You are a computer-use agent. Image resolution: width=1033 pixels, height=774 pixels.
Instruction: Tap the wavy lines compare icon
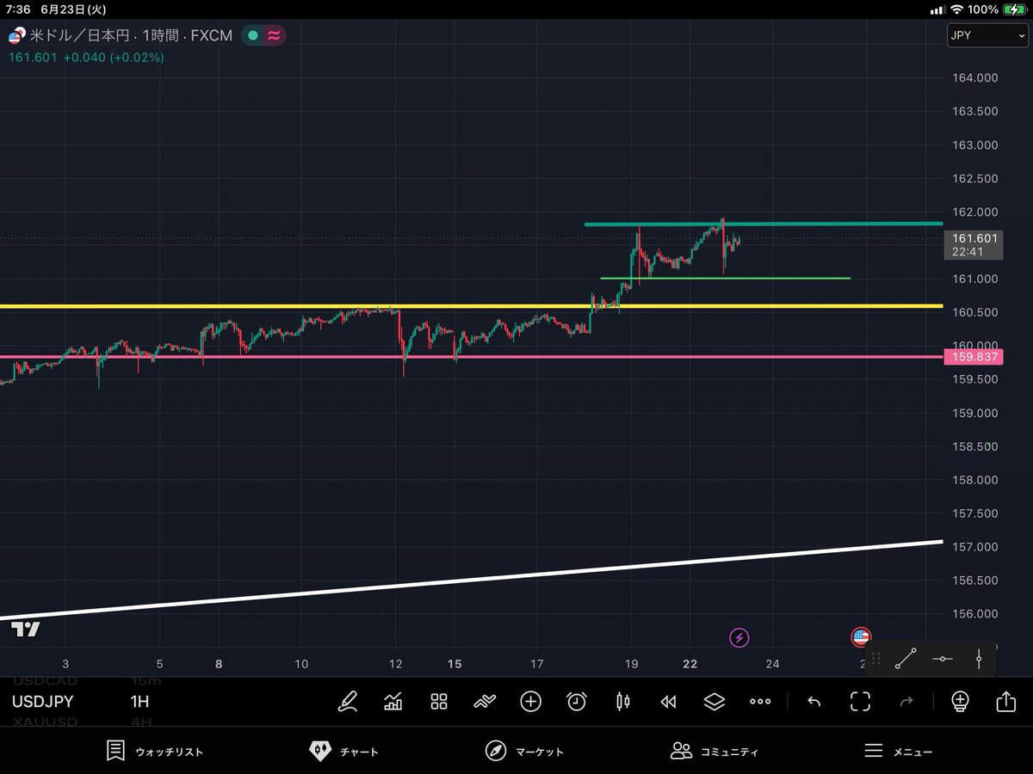[485, 701]
